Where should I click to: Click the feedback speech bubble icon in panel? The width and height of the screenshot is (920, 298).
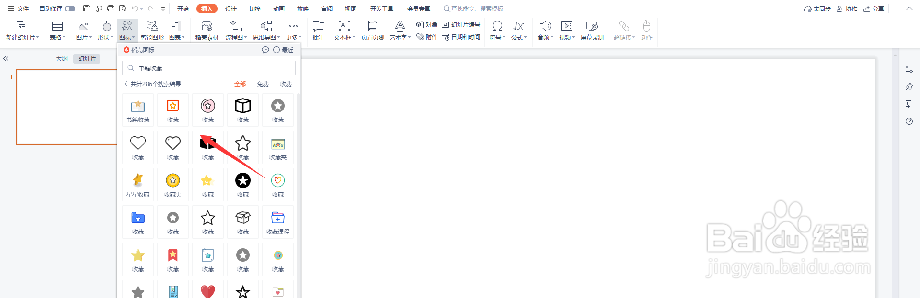[x=265, y=50]
